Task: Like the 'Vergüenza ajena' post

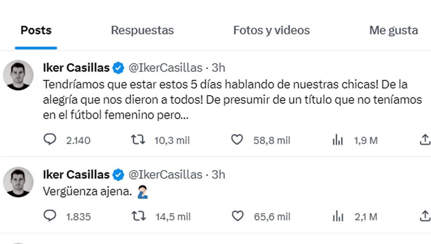Action: (238, 217)
